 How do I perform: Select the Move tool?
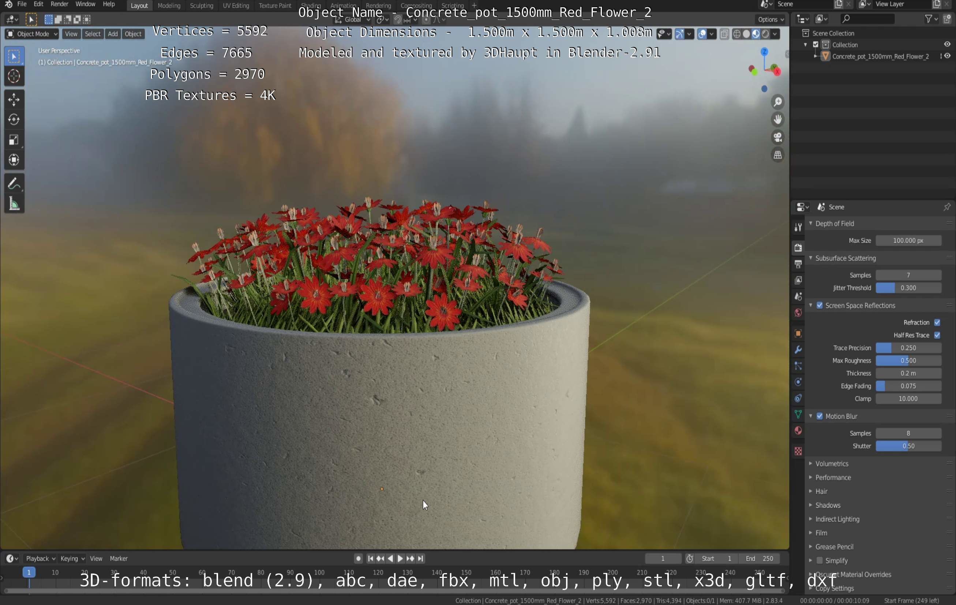click(14, 99)
